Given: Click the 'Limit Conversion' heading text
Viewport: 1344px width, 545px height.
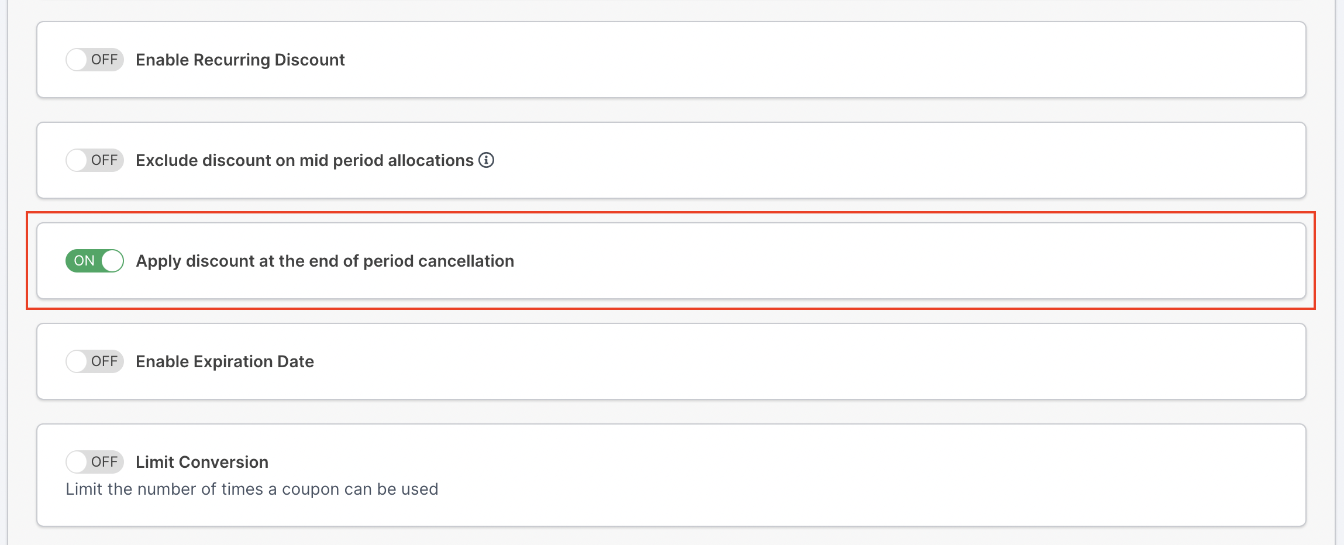Looking at the screenshot, I should (202, 462).
